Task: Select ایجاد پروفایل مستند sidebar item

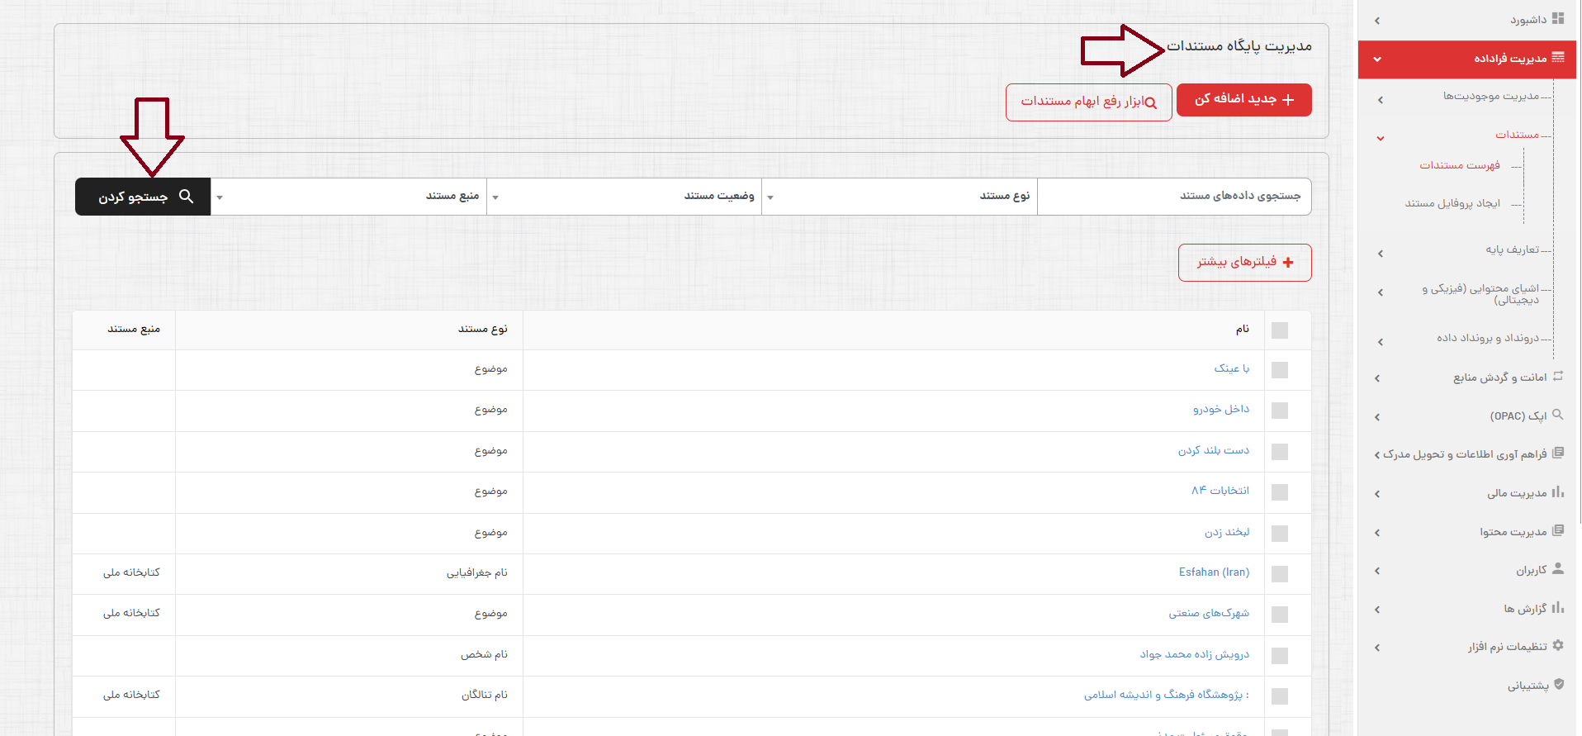Action: point(1452,203)
